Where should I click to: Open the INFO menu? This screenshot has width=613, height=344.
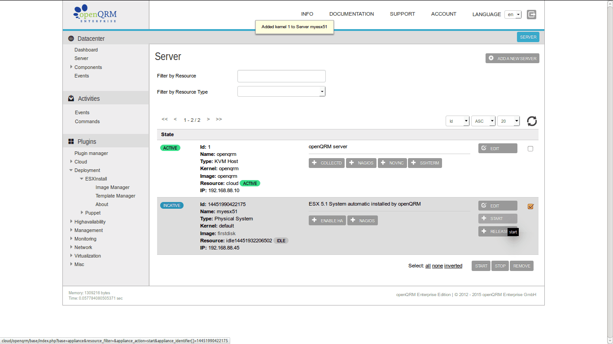coord(307,14)
